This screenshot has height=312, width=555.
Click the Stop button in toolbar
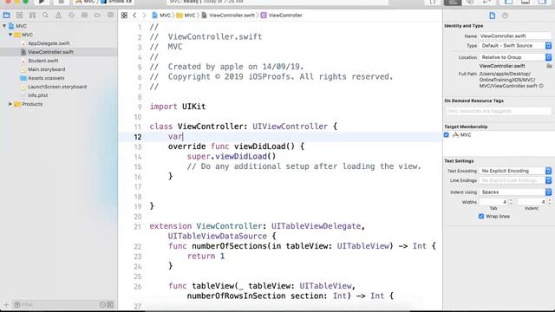[61, 2]
